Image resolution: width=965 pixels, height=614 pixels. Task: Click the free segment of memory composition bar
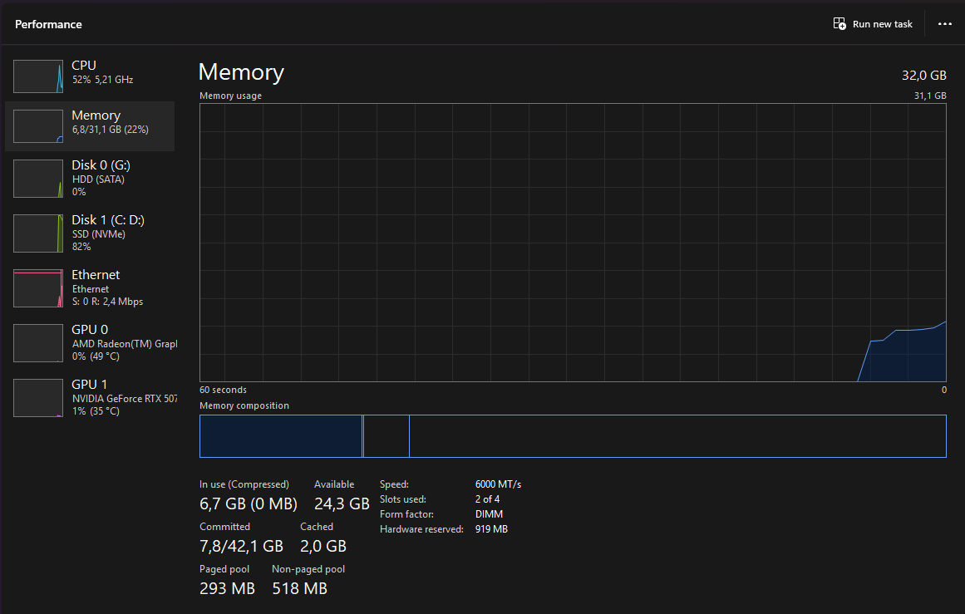(677, 436)
